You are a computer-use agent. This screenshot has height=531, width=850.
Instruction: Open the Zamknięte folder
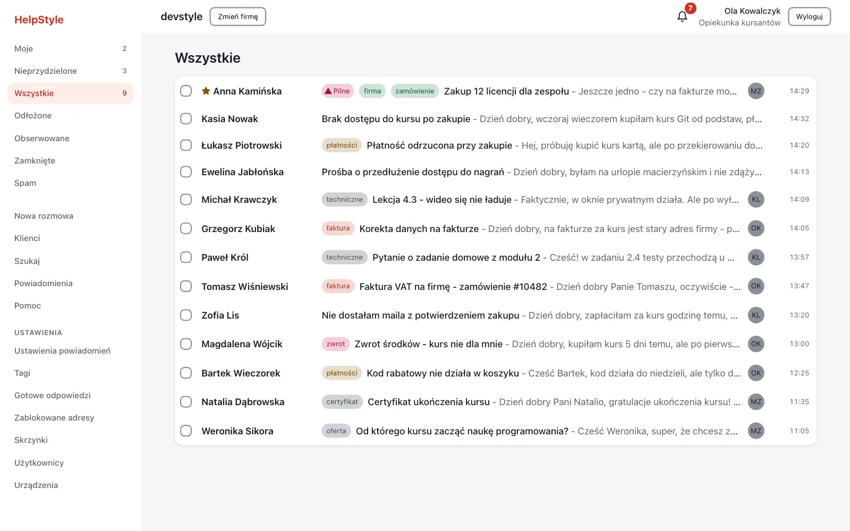point(71,160)
